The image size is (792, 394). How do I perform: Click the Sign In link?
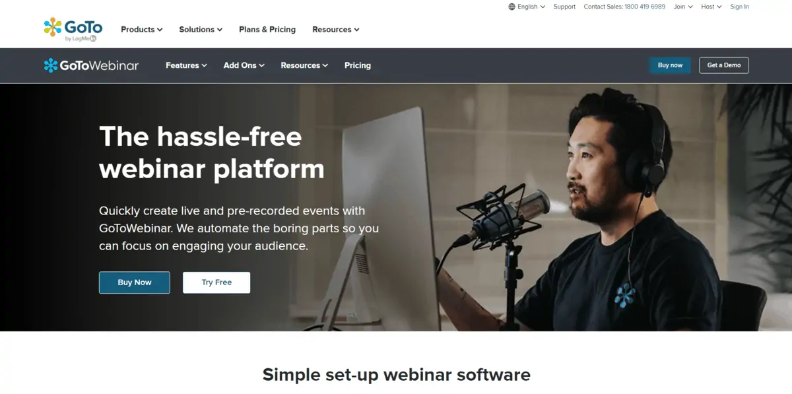[x=739, y=7]
